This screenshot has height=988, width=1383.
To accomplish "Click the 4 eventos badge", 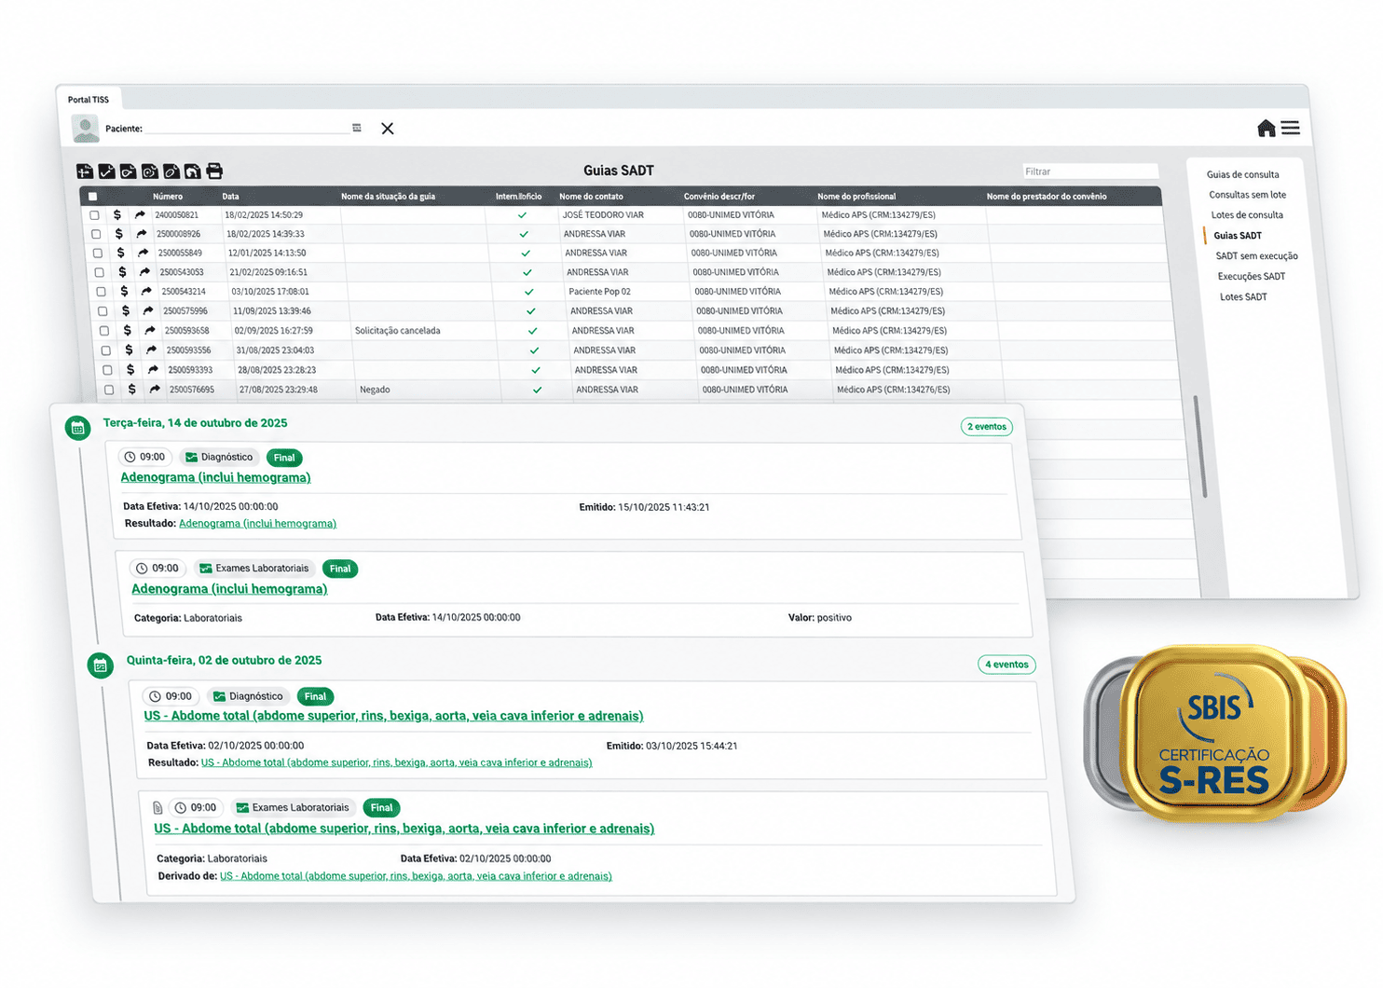I will click(x=1006, y=665).
